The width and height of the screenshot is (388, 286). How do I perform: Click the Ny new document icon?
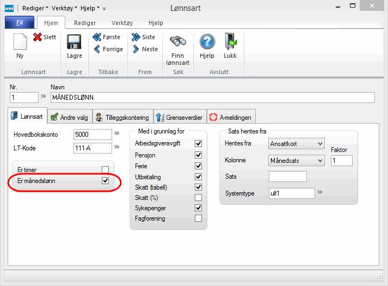[20, 43]
